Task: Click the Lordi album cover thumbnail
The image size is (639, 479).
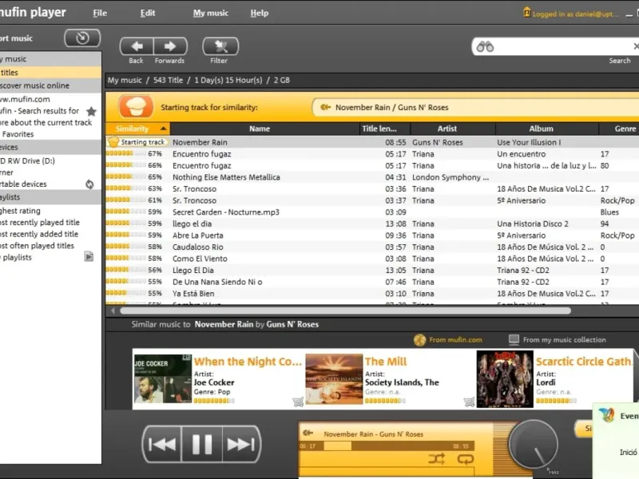Action: coord(505,379)
